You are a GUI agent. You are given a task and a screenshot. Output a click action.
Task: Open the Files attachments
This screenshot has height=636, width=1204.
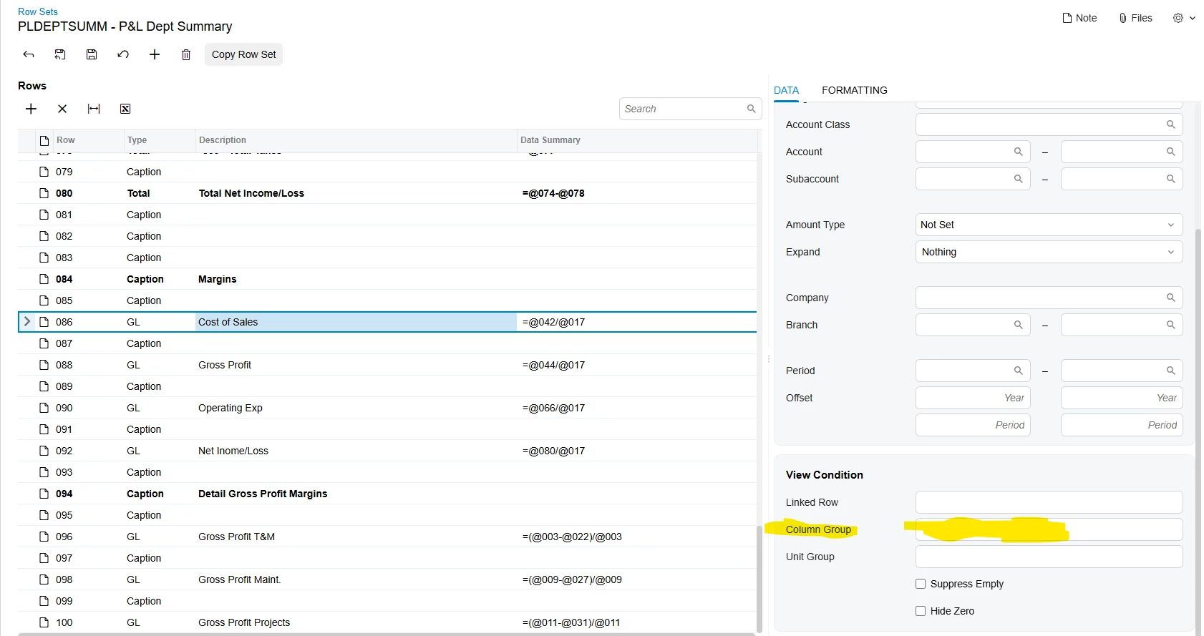coord(1135,18)
